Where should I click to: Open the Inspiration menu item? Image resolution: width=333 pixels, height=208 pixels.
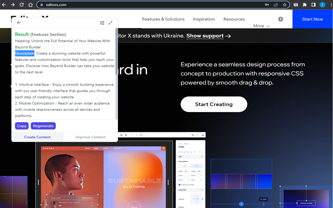click(204, 19)
